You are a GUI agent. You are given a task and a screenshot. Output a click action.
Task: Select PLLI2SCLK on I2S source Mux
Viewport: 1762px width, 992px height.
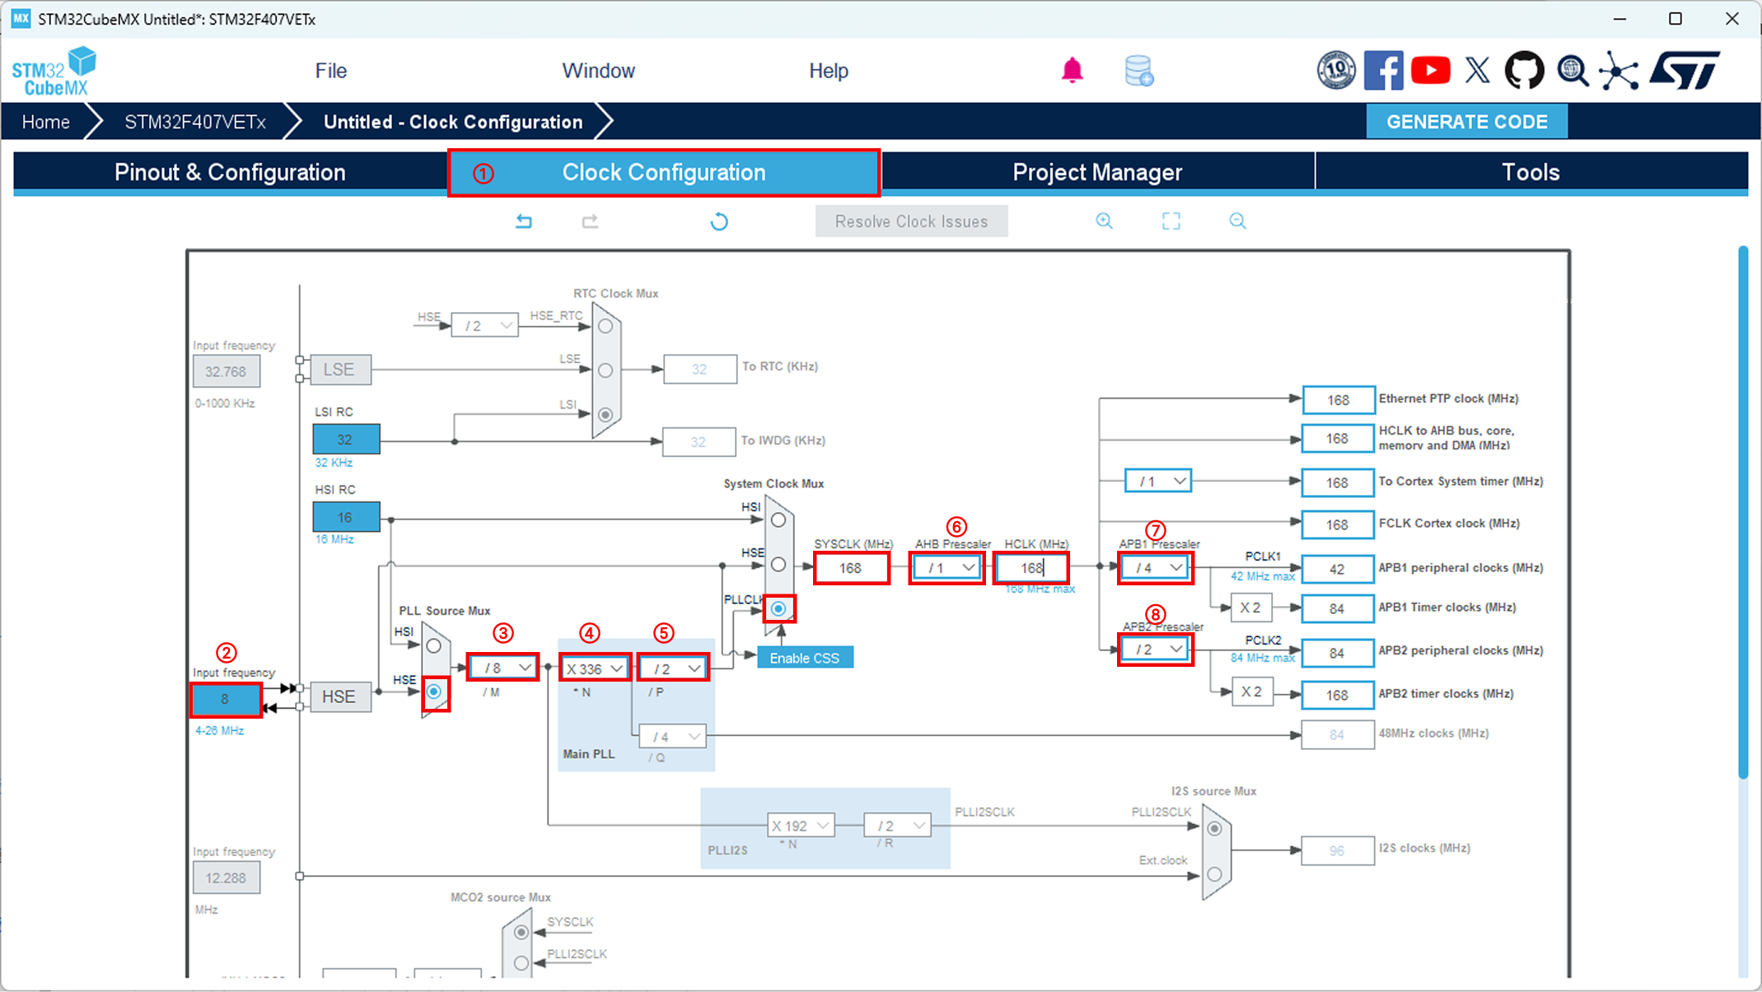[1215, 829]
